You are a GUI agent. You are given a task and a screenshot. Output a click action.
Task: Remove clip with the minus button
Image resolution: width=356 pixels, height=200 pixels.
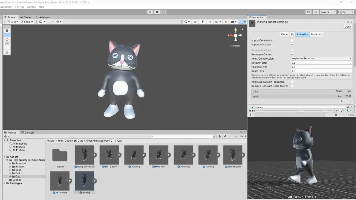(347, 101)
